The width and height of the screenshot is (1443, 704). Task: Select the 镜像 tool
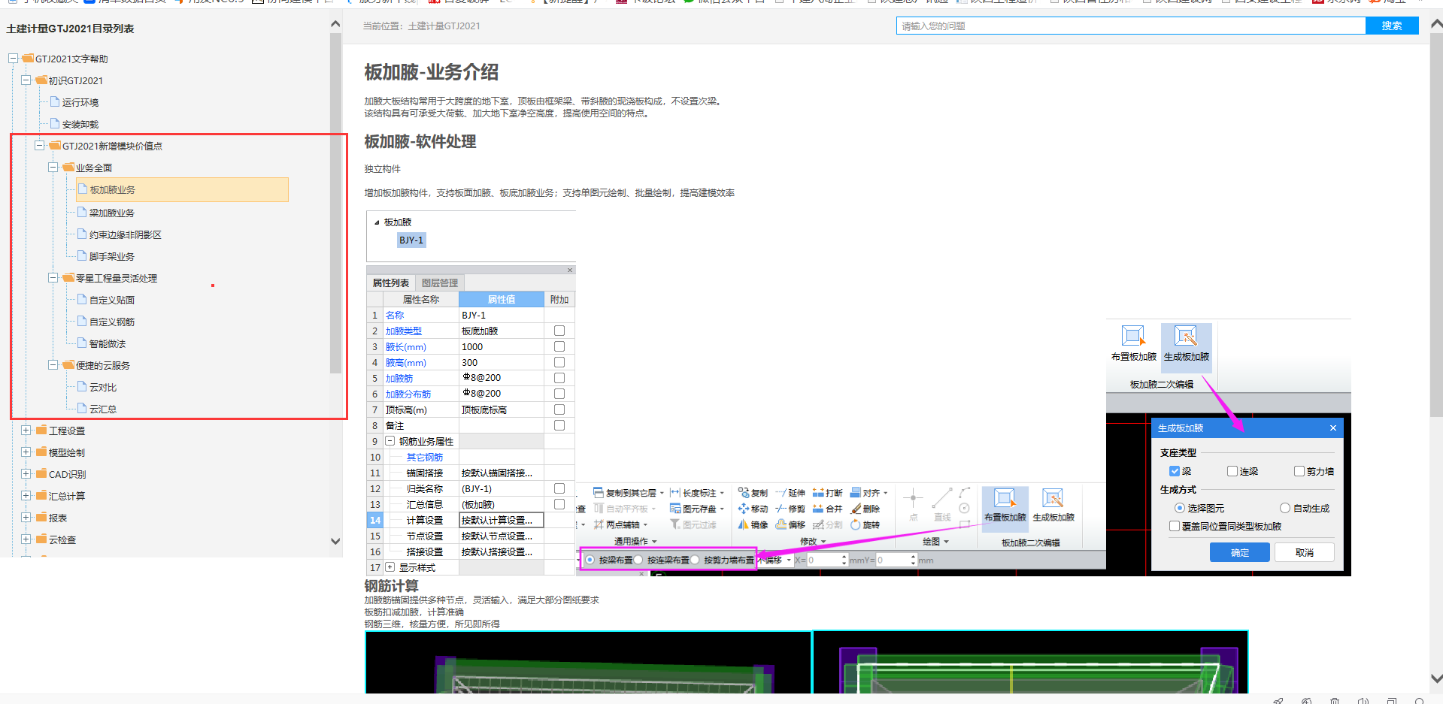[753, 524]
